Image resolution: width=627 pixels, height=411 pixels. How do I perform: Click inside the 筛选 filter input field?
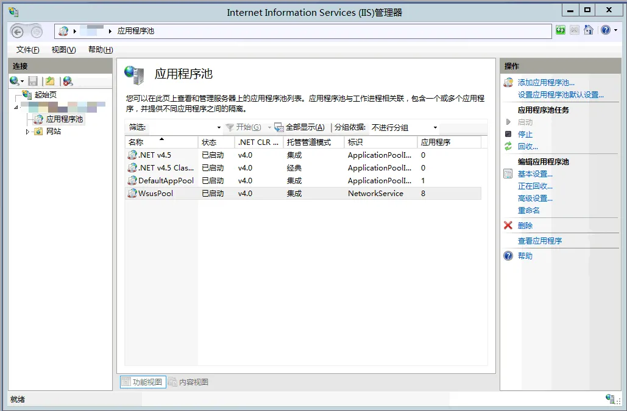coord(182,127)
